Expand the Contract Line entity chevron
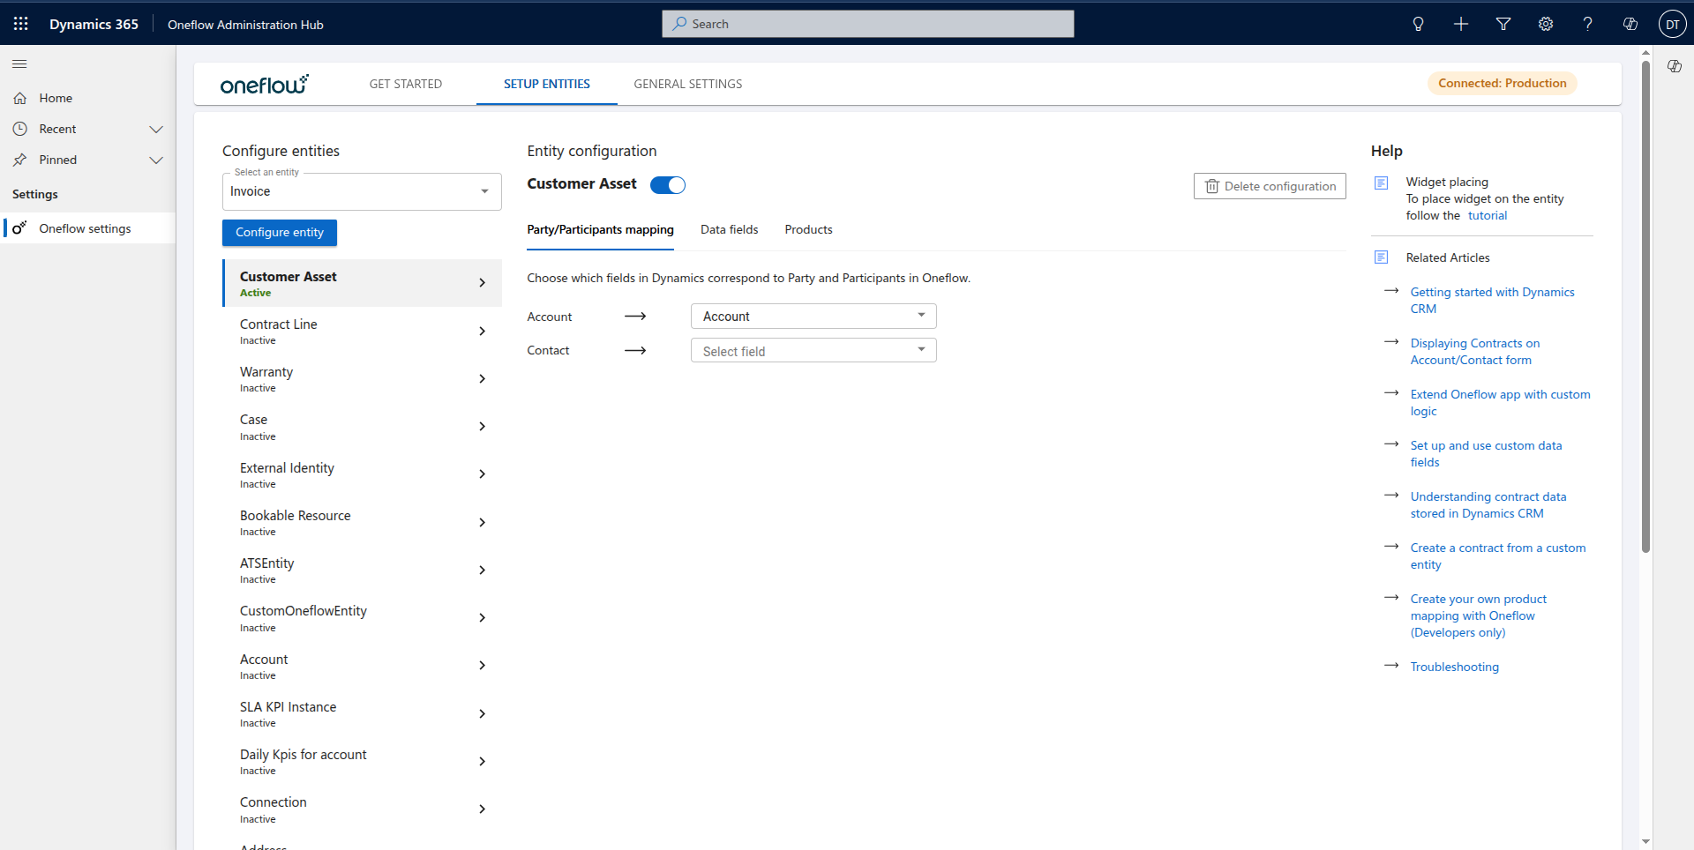 click(482, 332)
